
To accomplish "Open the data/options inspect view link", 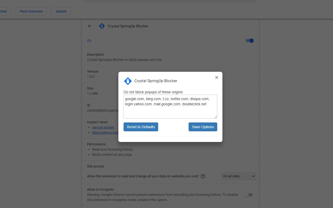I will pyautogui.click(x=105, y=132).
